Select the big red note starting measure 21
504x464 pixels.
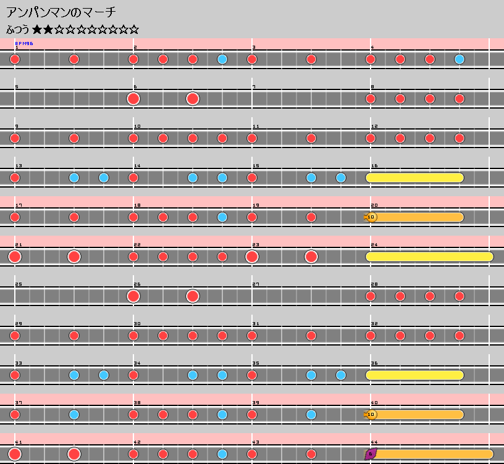coord(15,257)
